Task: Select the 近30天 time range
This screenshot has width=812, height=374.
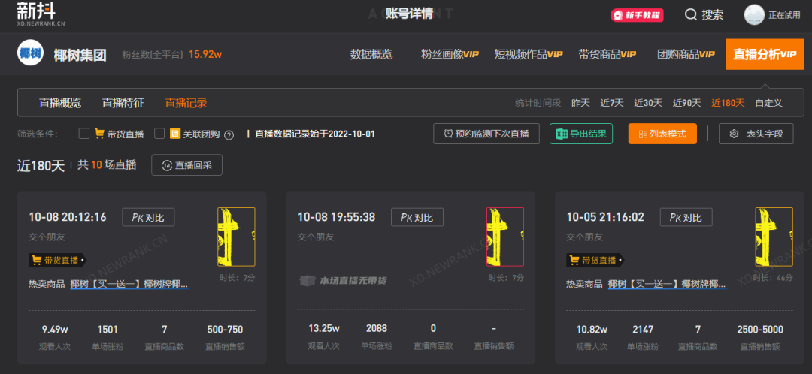Action: click(648, 103)
